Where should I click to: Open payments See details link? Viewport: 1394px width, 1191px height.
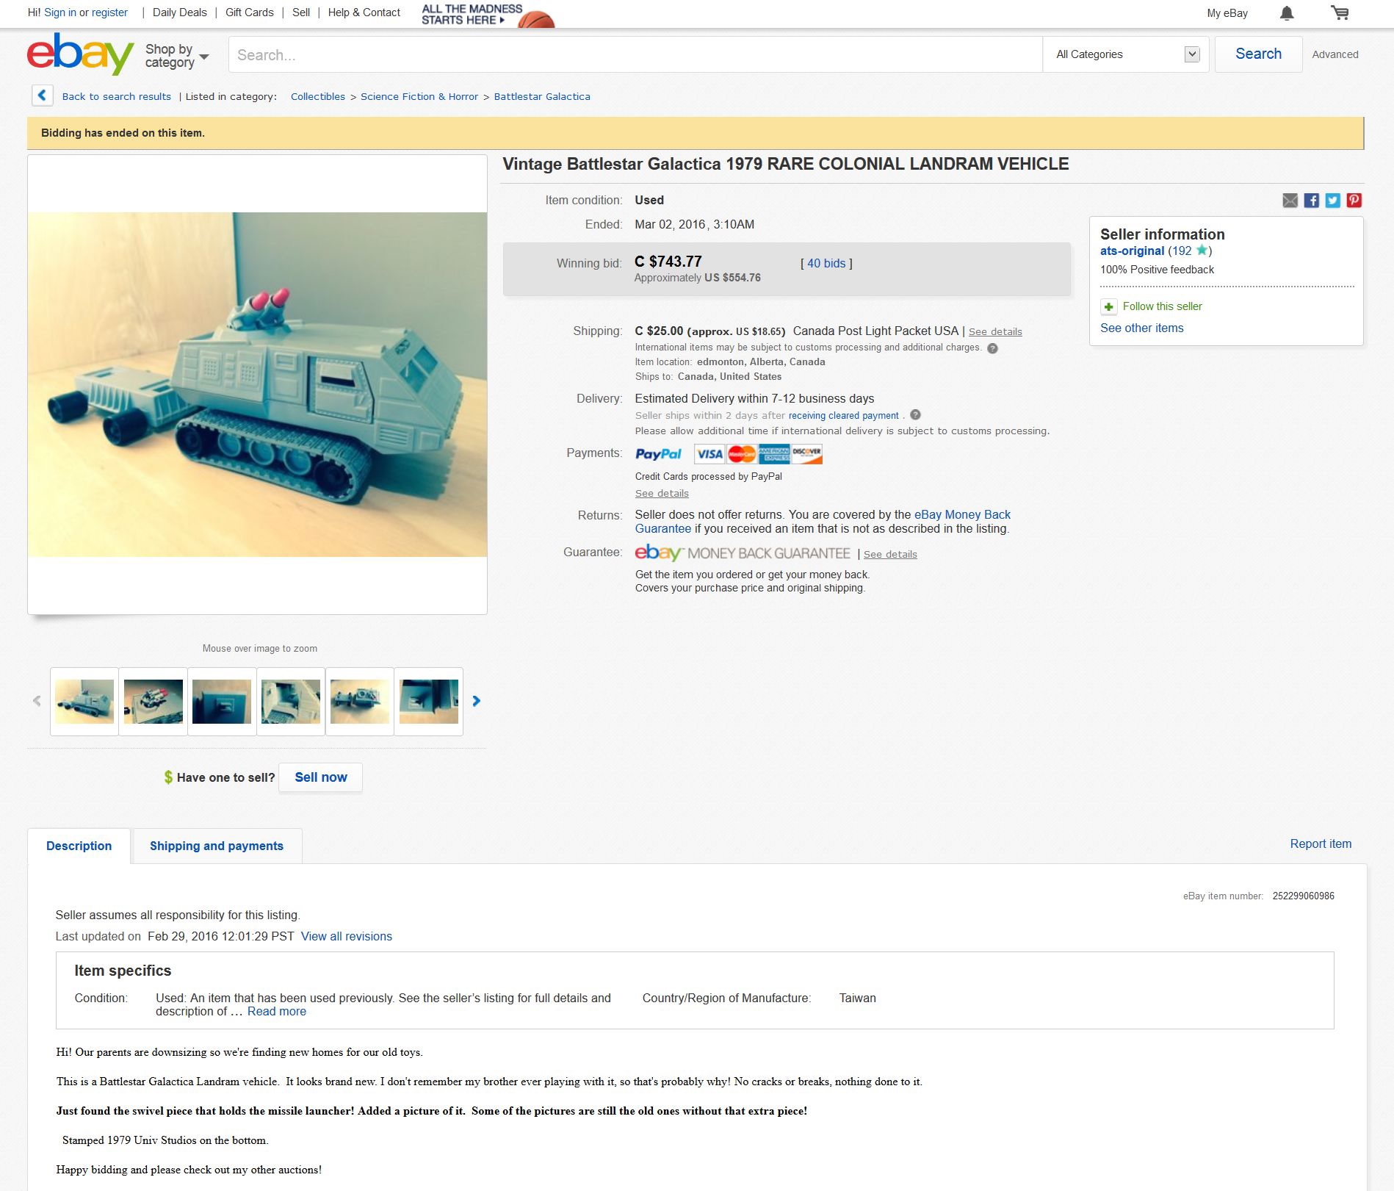coord(662,494)
